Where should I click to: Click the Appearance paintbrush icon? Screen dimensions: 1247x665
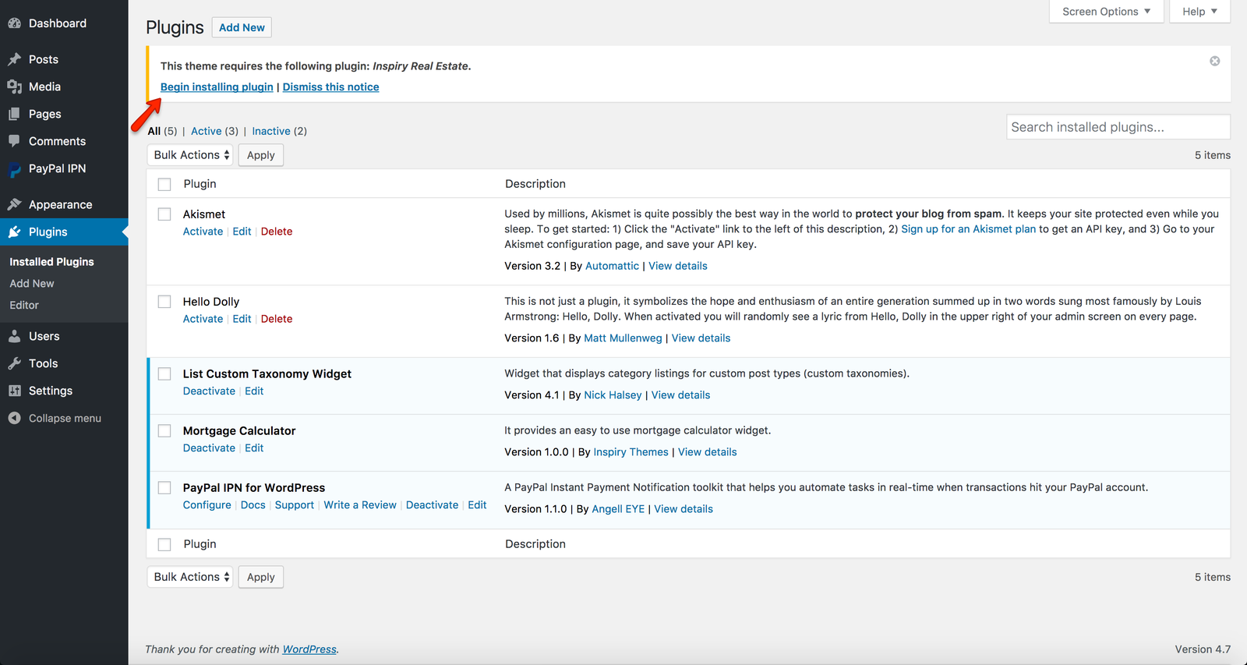tap(14, 204)
